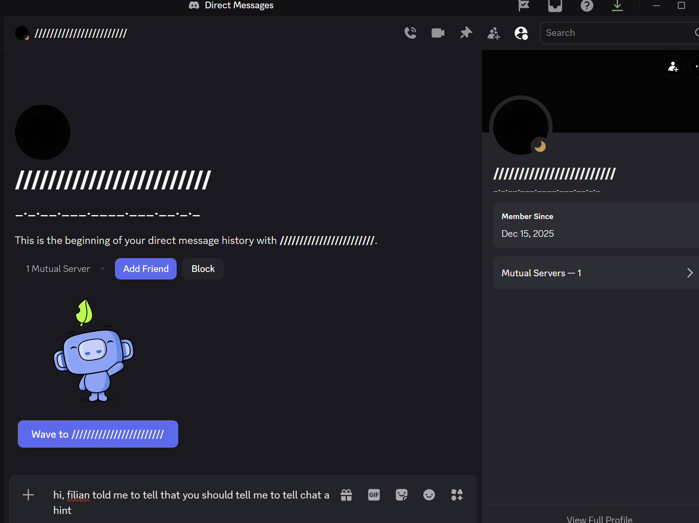Viewport: 699px width, 523px height.
Task: Click the Add Friend button
Action: pyautogui.click(x=146, y=269)
